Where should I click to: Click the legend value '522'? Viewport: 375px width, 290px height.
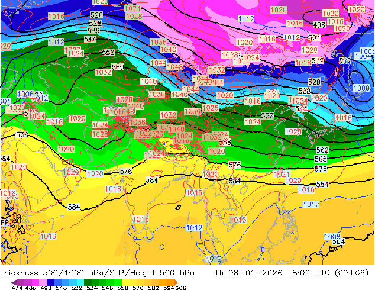pos(76,288)
